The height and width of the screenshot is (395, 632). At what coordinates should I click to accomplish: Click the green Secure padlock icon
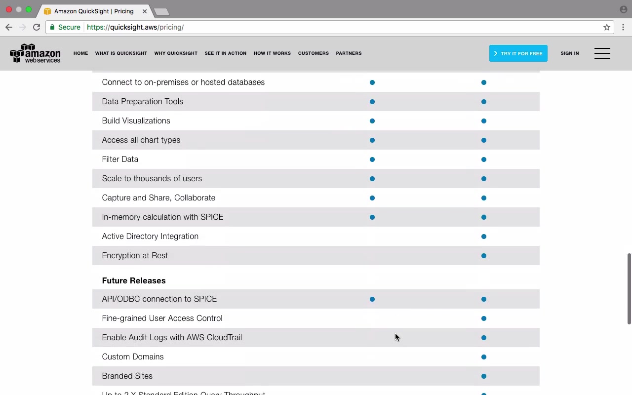52,27
